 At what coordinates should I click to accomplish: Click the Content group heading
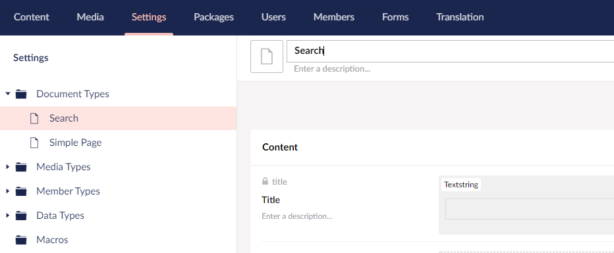(x=280, y=147)
